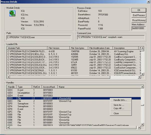The image size is (151, 135).
Task: Click the BaseAddress value 7FFDF000
Action: tap(103, 15)
